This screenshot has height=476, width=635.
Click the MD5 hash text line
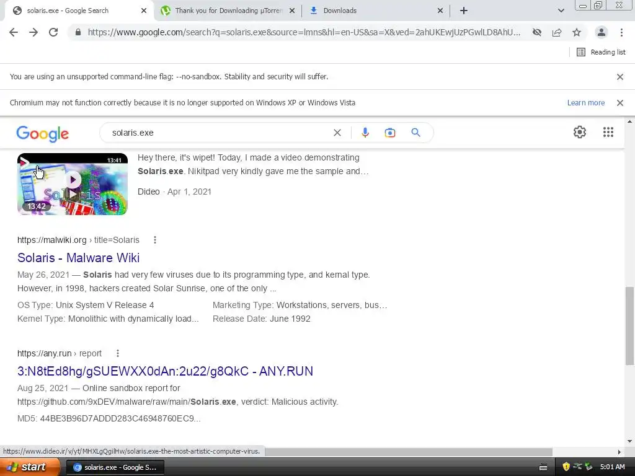point(109,418)
